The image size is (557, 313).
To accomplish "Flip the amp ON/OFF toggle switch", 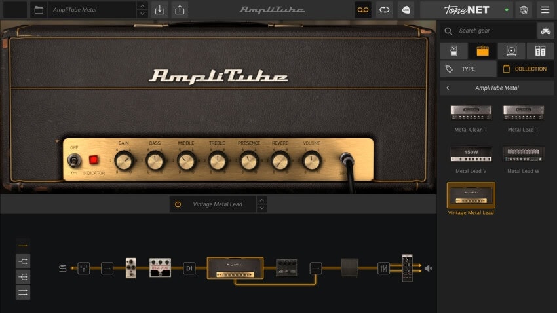I will (74, 161).
